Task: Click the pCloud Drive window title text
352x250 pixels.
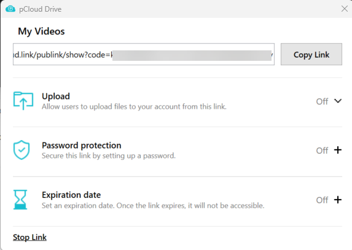Action: 40,9
